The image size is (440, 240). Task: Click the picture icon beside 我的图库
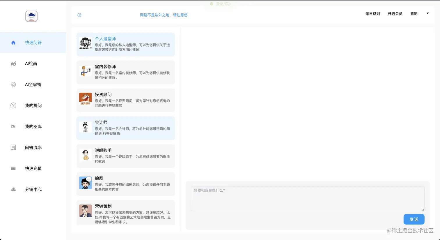tap(13, 126)
